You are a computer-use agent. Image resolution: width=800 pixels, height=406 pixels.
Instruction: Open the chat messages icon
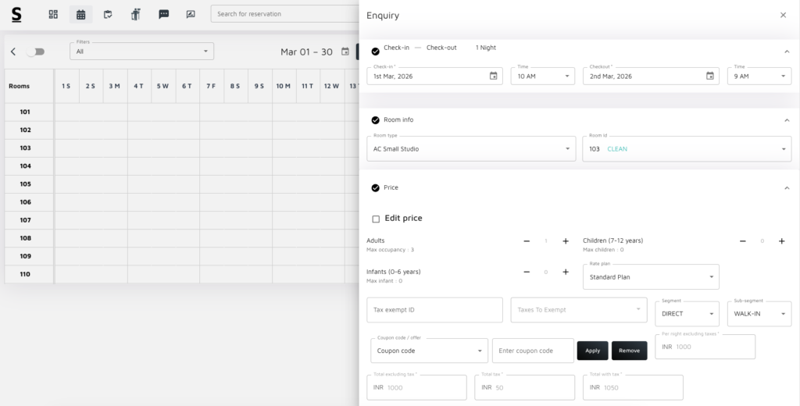[163, 14]
